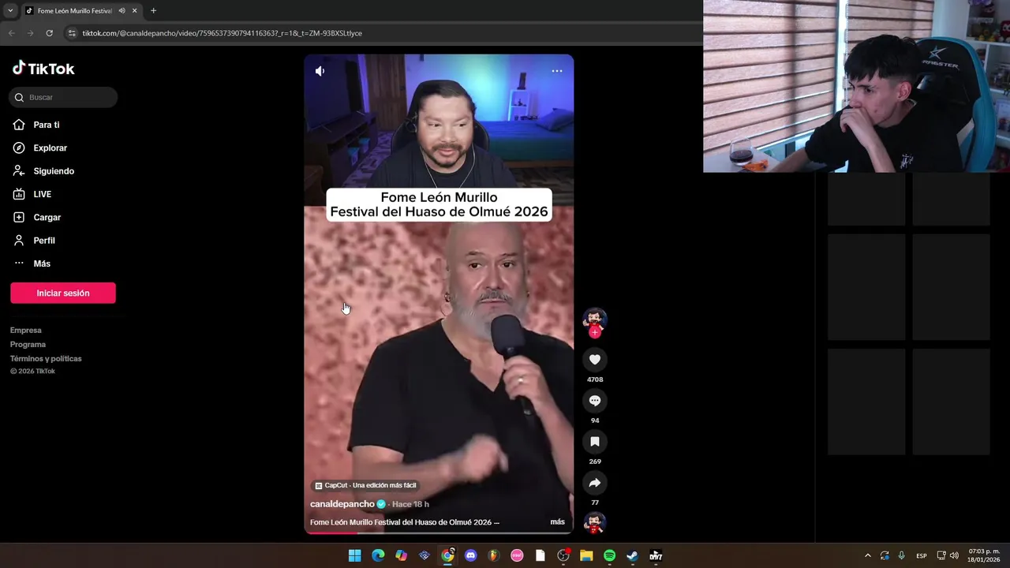1010x568 pixels.
Task: Open comments via the speech bubble icon
Action: pos(595,401)
